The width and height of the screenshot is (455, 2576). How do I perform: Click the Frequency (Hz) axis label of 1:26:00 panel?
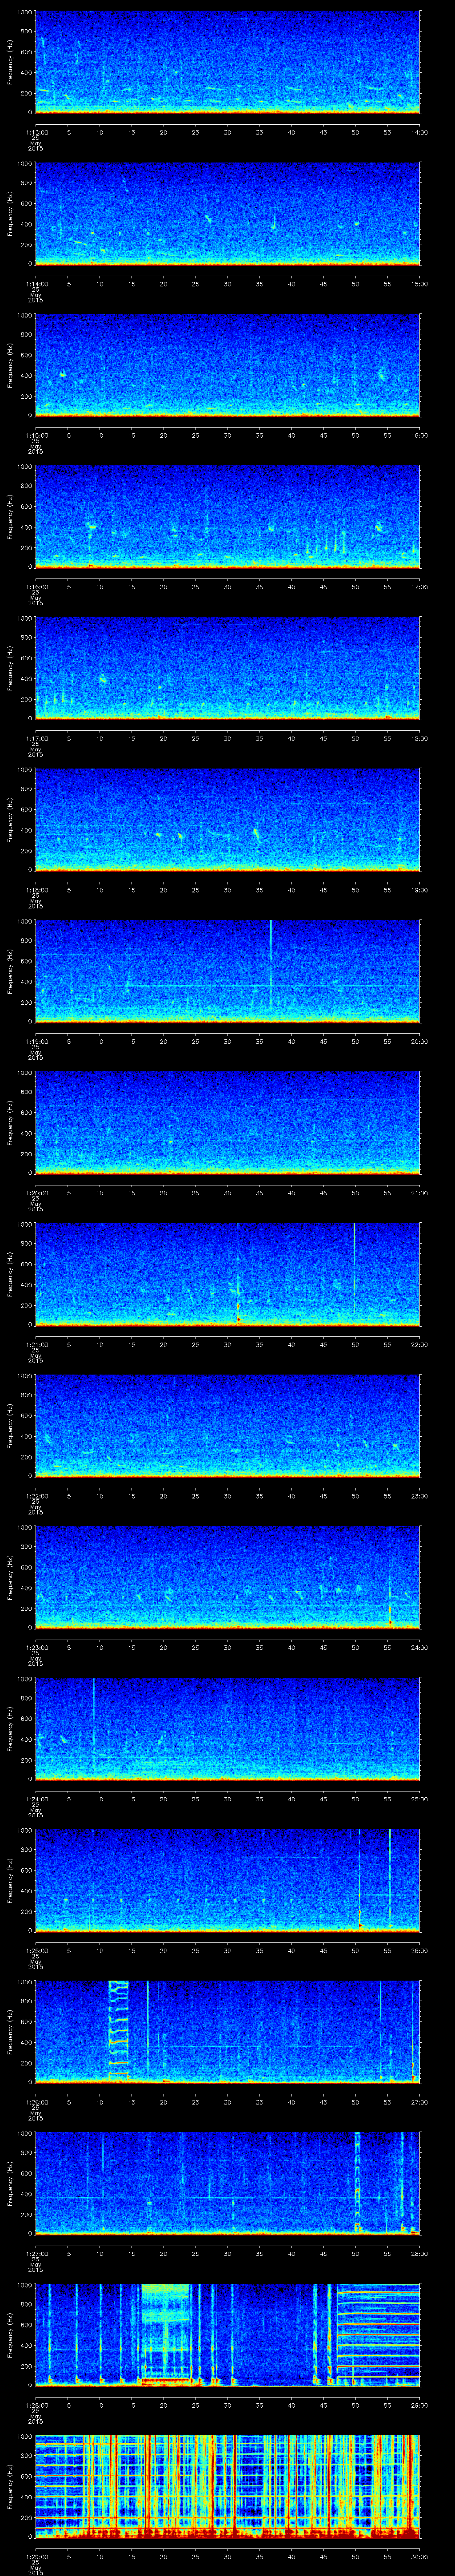pyautogui.click(x=10, y=2032)
